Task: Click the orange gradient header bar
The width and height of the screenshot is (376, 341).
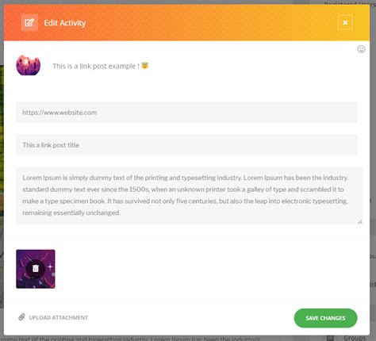Action: click(186, 23)
